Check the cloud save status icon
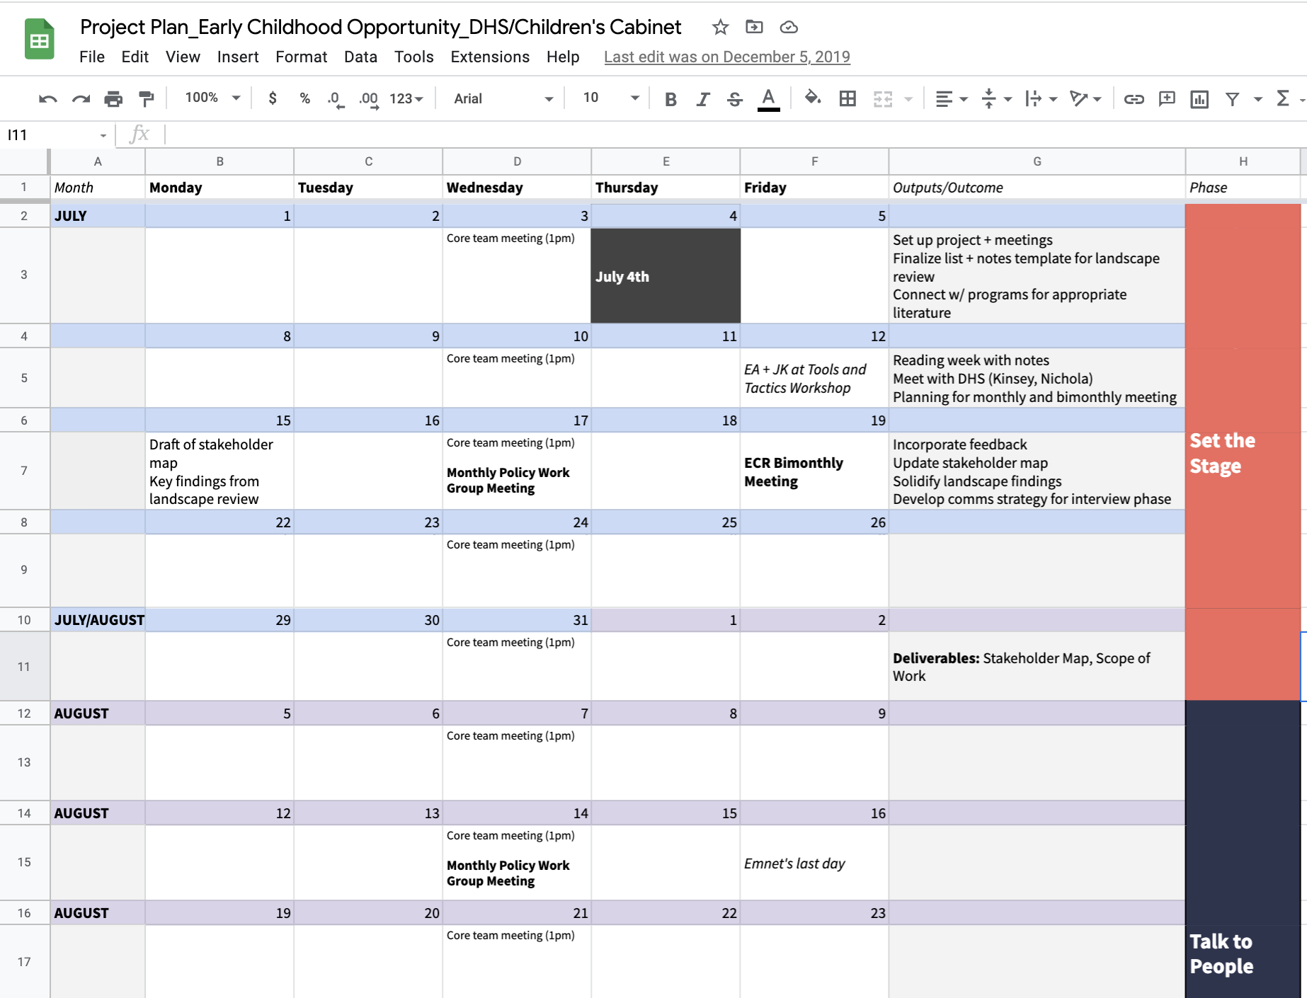1307x998 pixels. click(x=789, y=27)
